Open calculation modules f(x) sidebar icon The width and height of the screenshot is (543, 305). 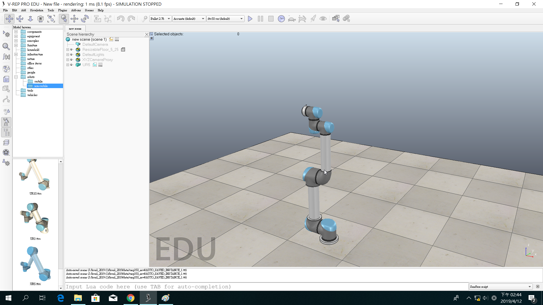click(6, 57)
